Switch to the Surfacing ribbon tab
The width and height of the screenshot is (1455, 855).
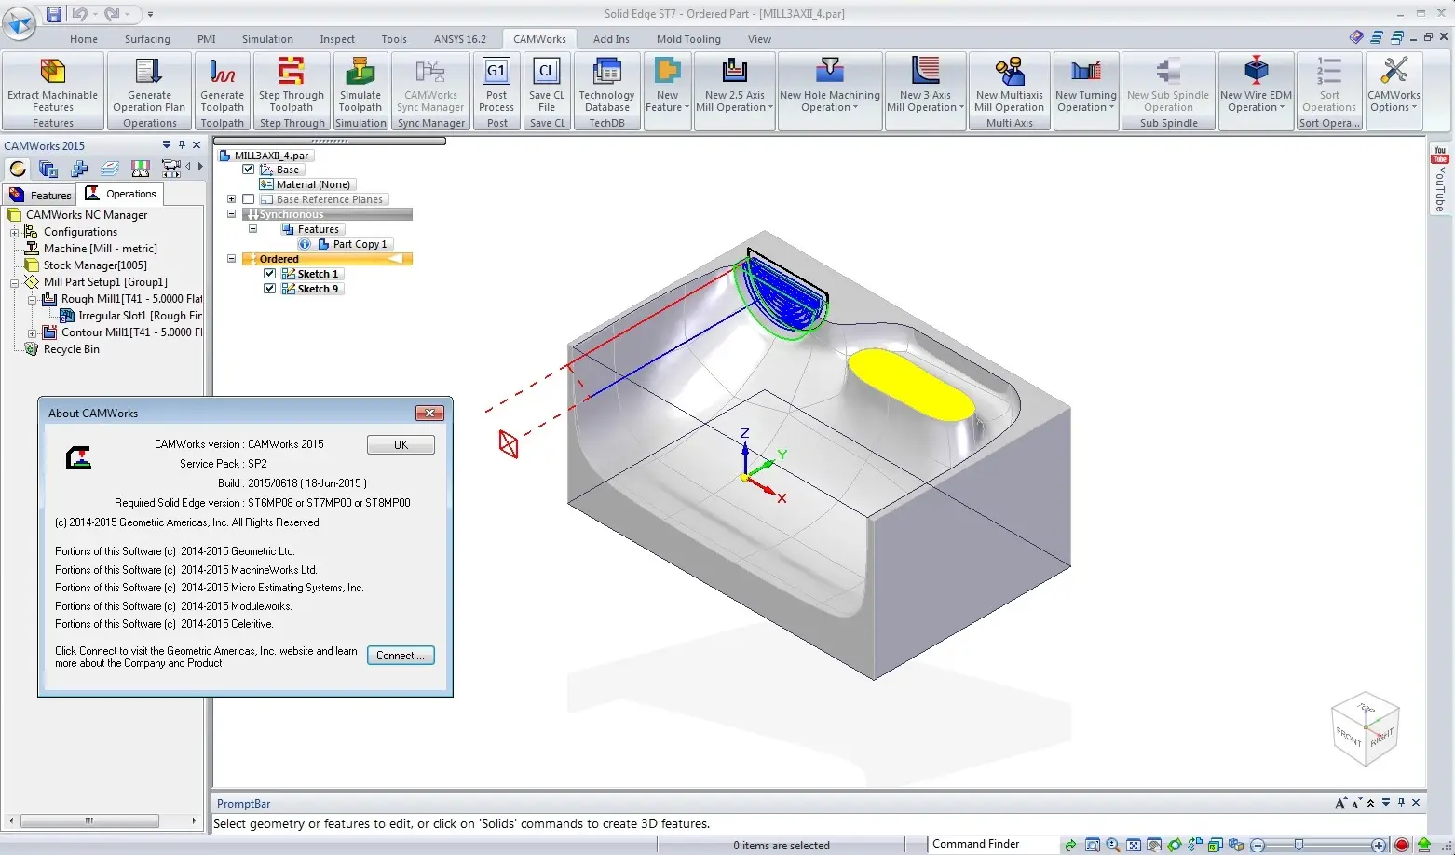click(147, 39)
